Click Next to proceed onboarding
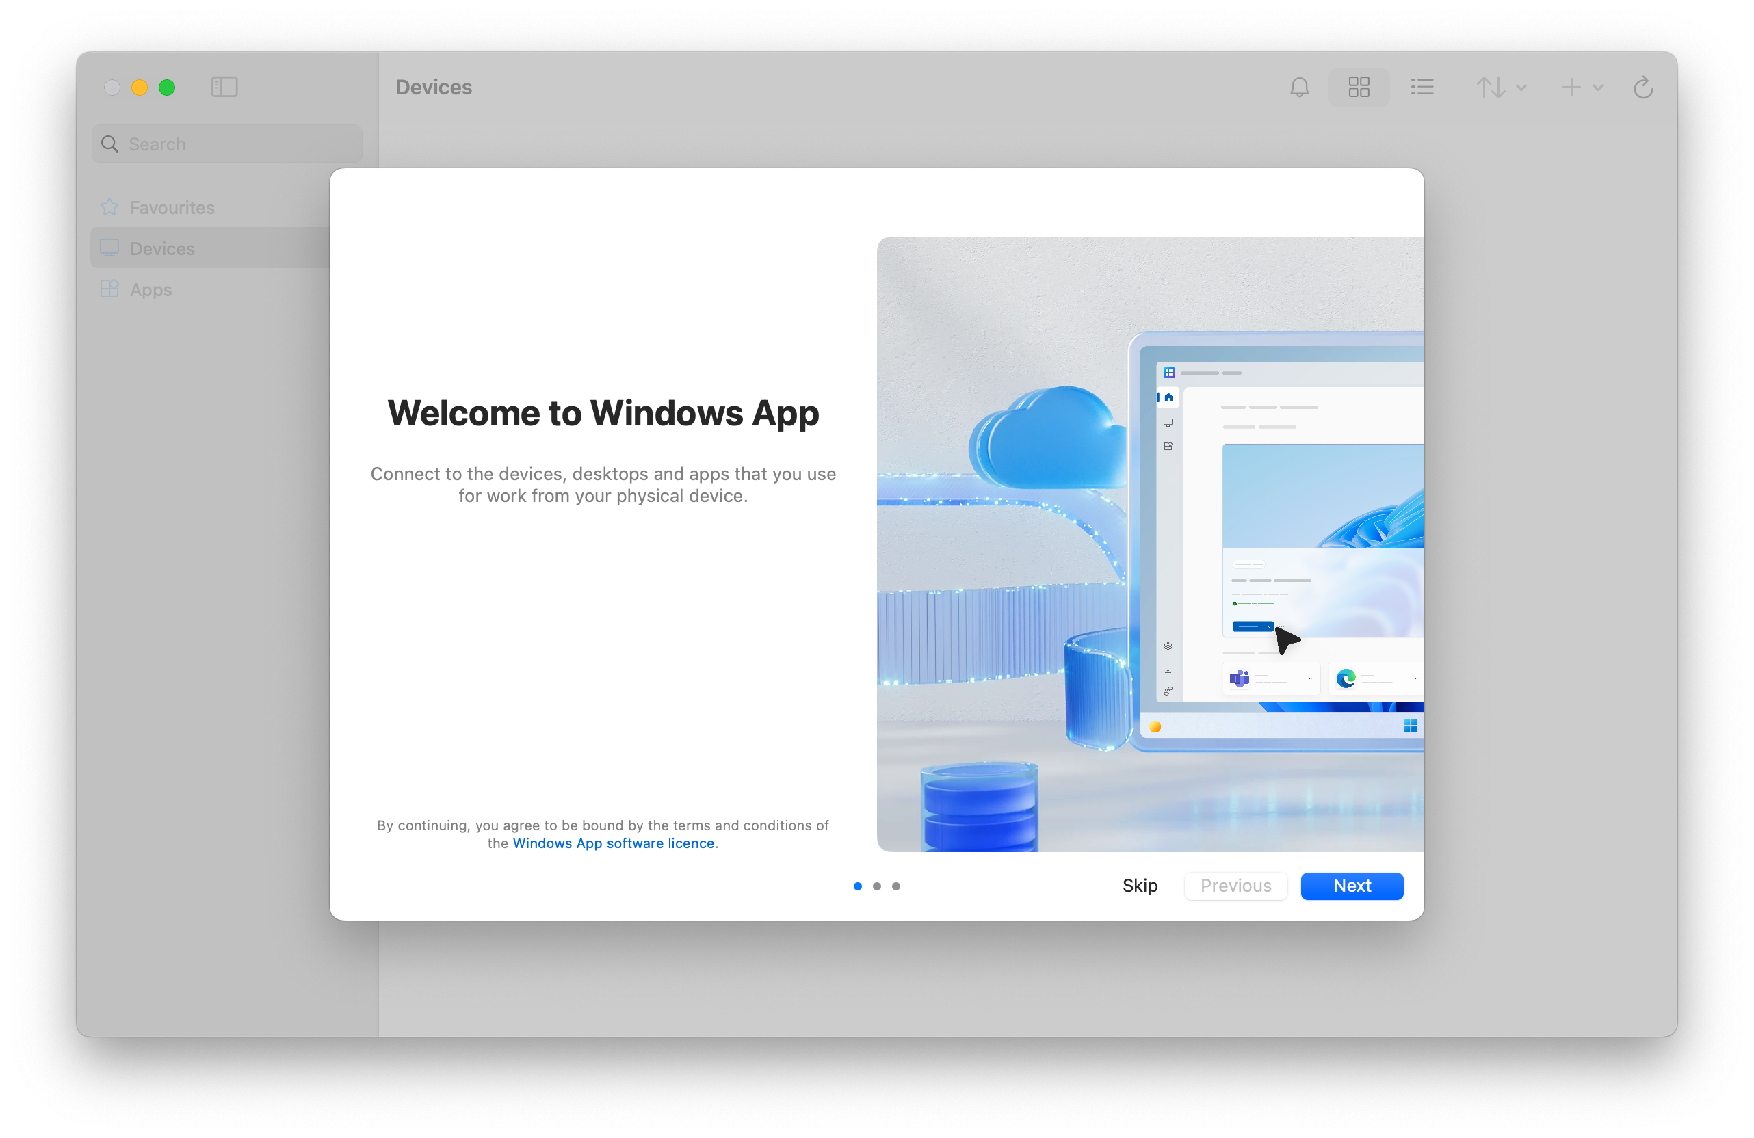Image resolution: width=1754 pixels, height=1138 pixels. coord(1351,885)
